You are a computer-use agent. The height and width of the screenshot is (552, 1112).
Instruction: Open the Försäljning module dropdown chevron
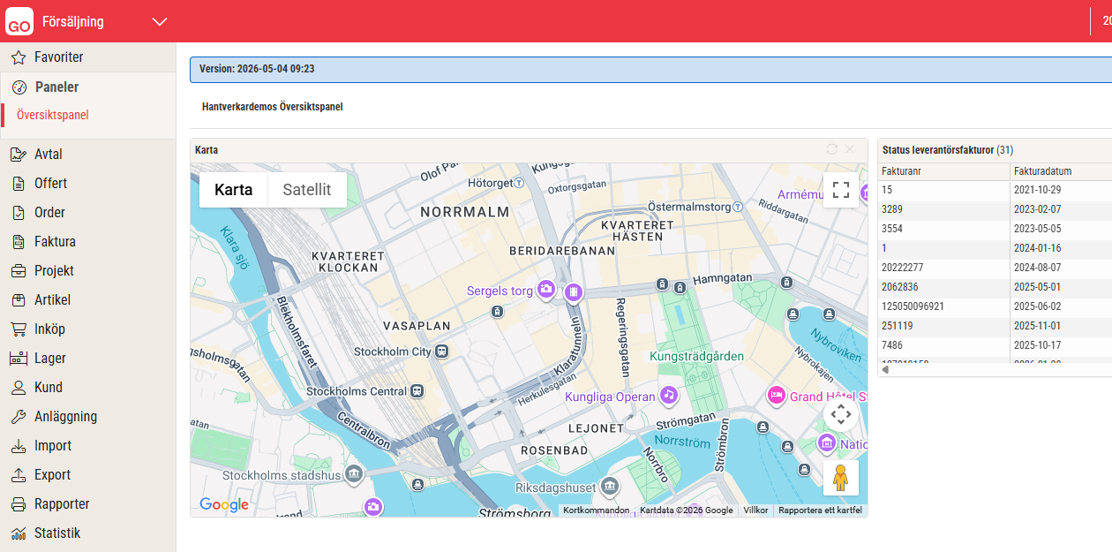[159, 22]
